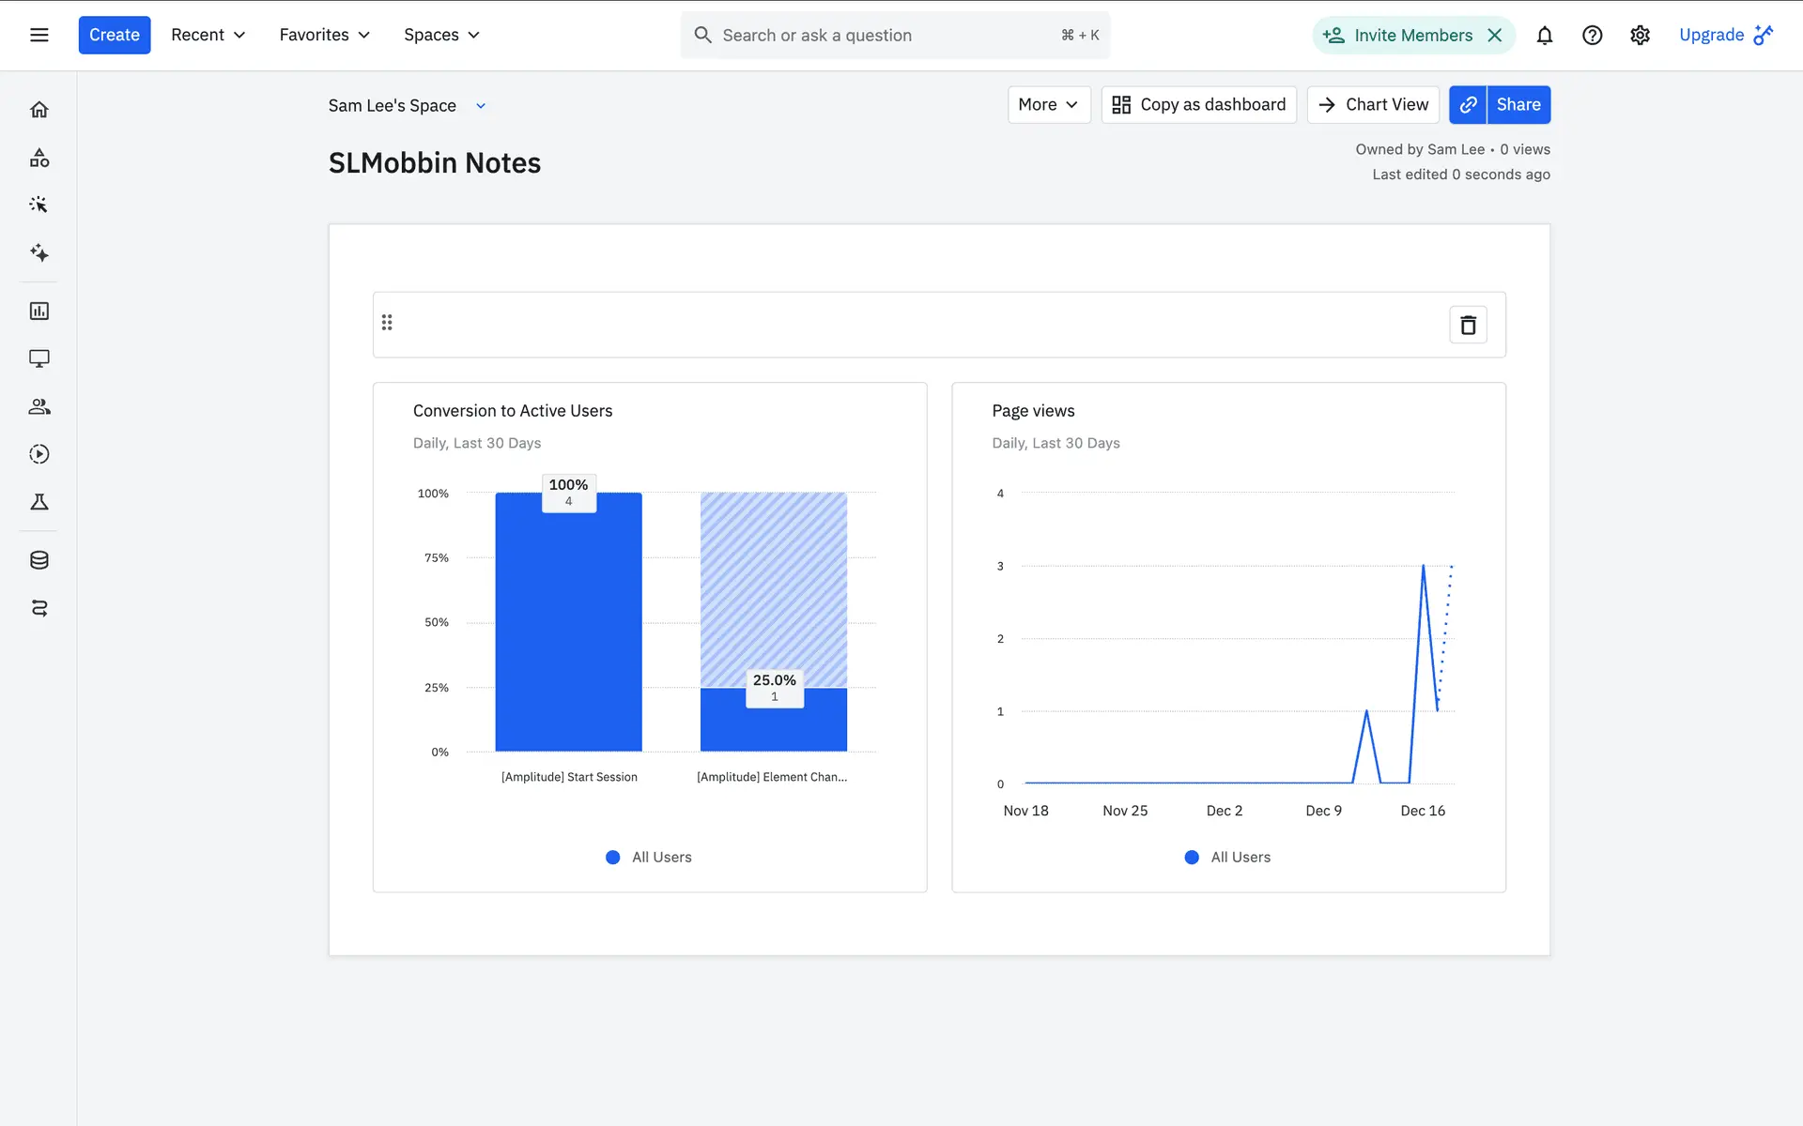Open the Recent dropdown menu

point(208,36)
